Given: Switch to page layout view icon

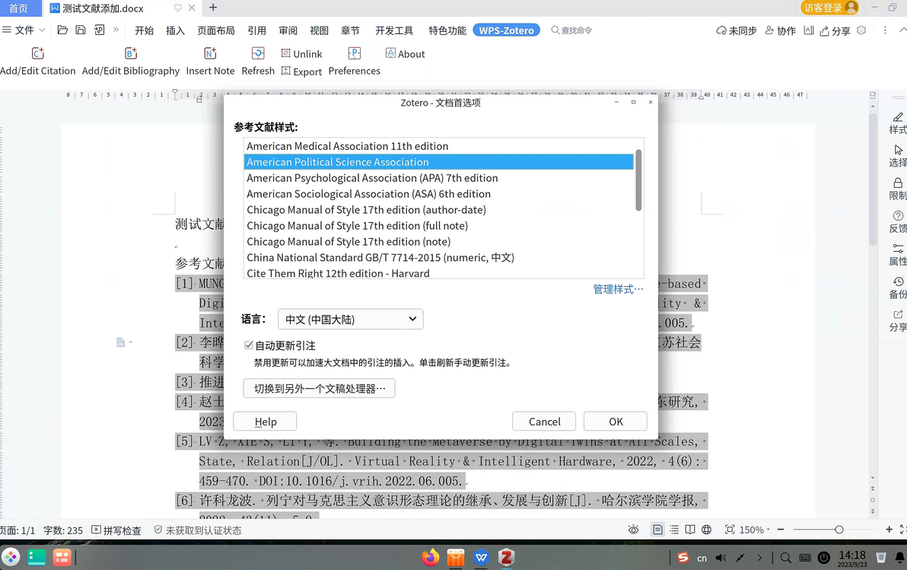Looking at the screenshot, I should [657, 530].
